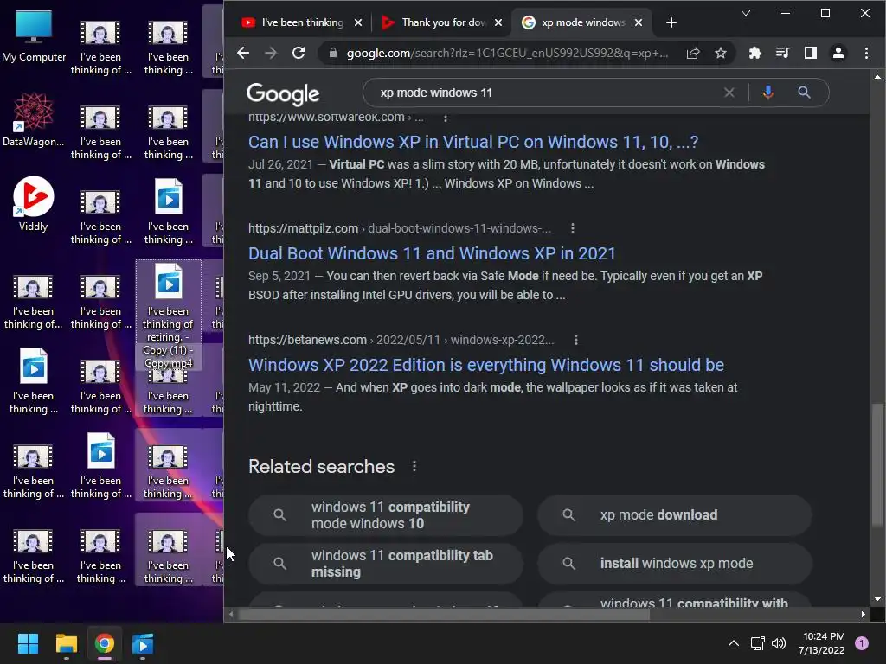
Task: Close the "xp mode windows" tab
Action: click(639, 22)
